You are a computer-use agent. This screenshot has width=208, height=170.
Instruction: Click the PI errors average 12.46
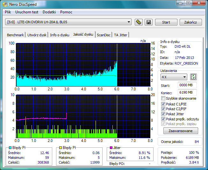point(45,153)
